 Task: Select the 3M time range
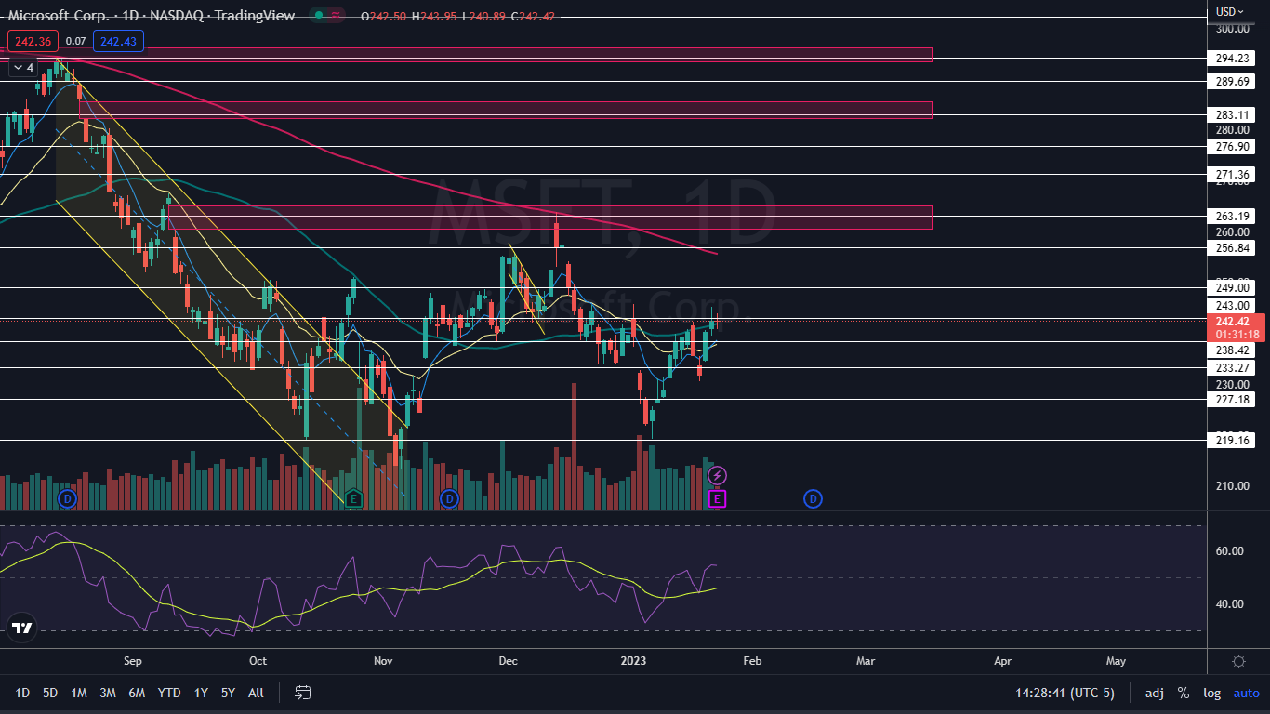[108, 693]
